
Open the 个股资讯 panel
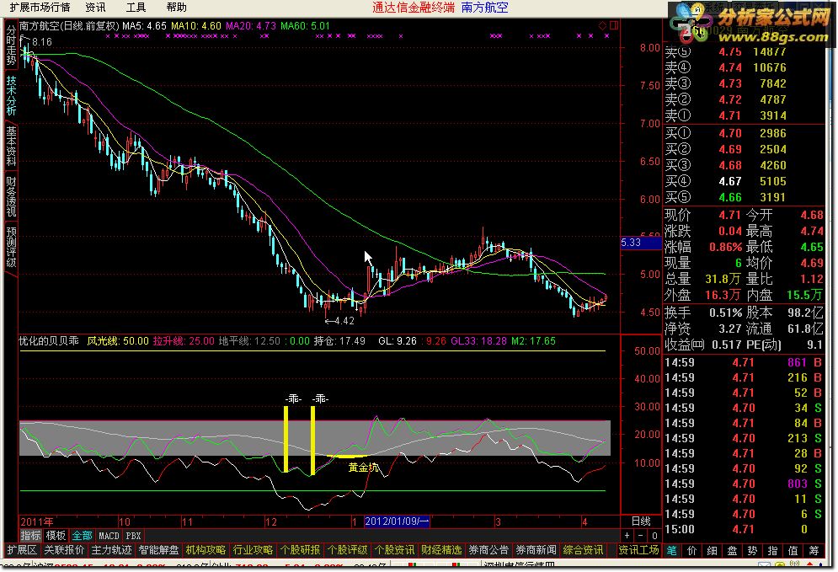click(x=394, y=550)
